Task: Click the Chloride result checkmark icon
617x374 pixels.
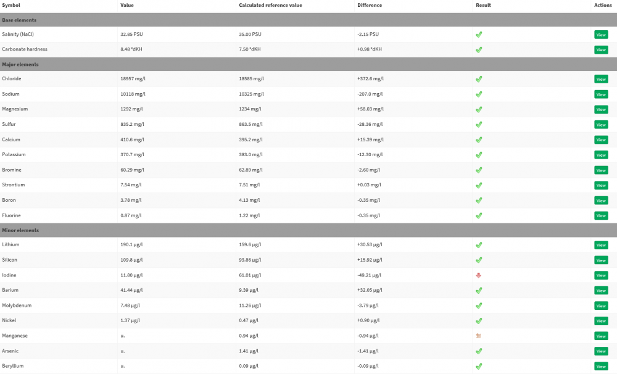Action: 479,79
